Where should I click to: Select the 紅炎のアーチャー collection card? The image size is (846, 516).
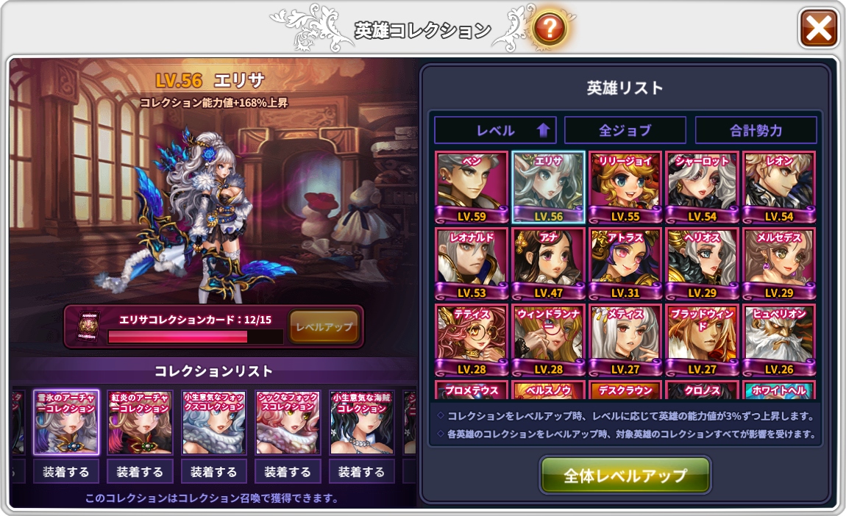pyautogui.click(x=140, y=422)
